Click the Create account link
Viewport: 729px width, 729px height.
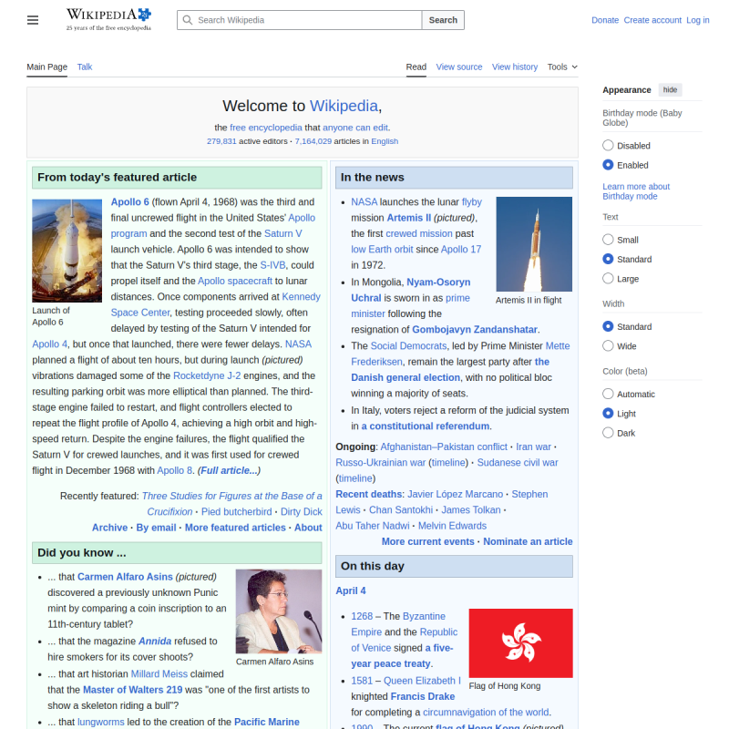point(652,20)
